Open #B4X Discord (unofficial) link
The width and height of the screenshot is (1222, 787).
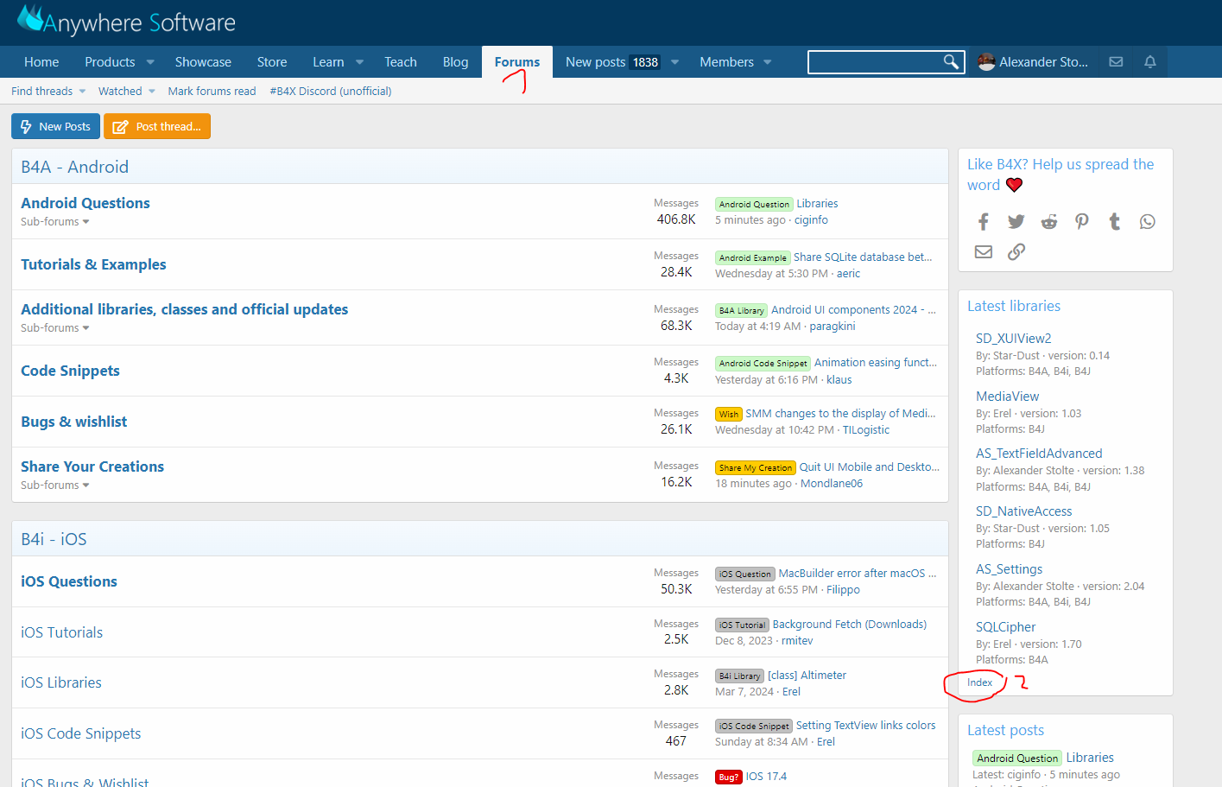point(331,91)
